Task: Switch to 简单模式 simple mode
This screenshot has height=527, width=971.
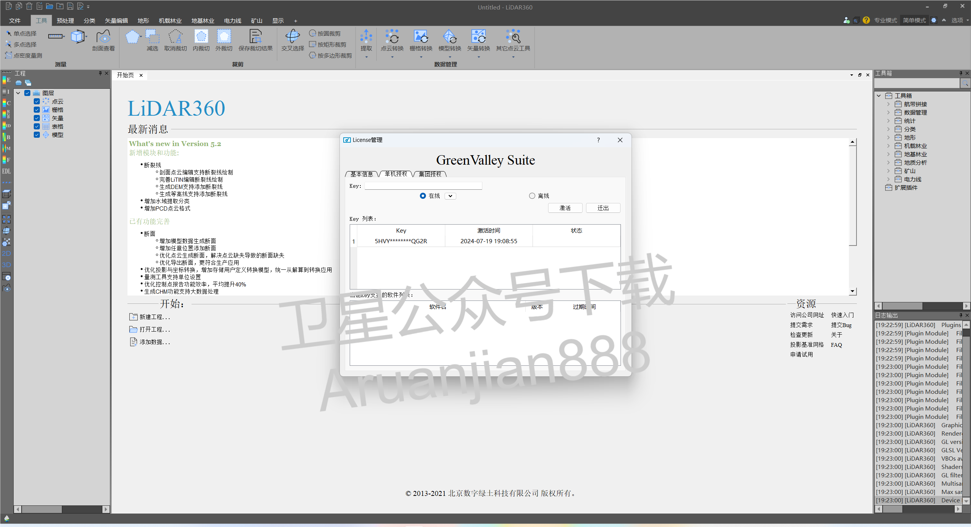Action: 914,20
